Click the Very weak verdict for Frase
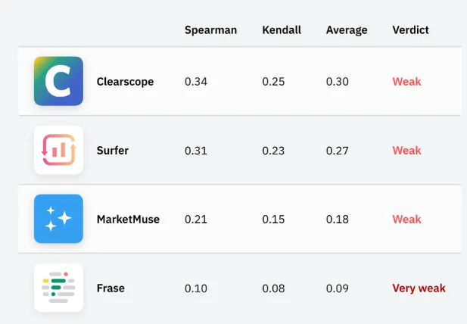This screenshot has height=324, width=467. [x=419, y=288]
